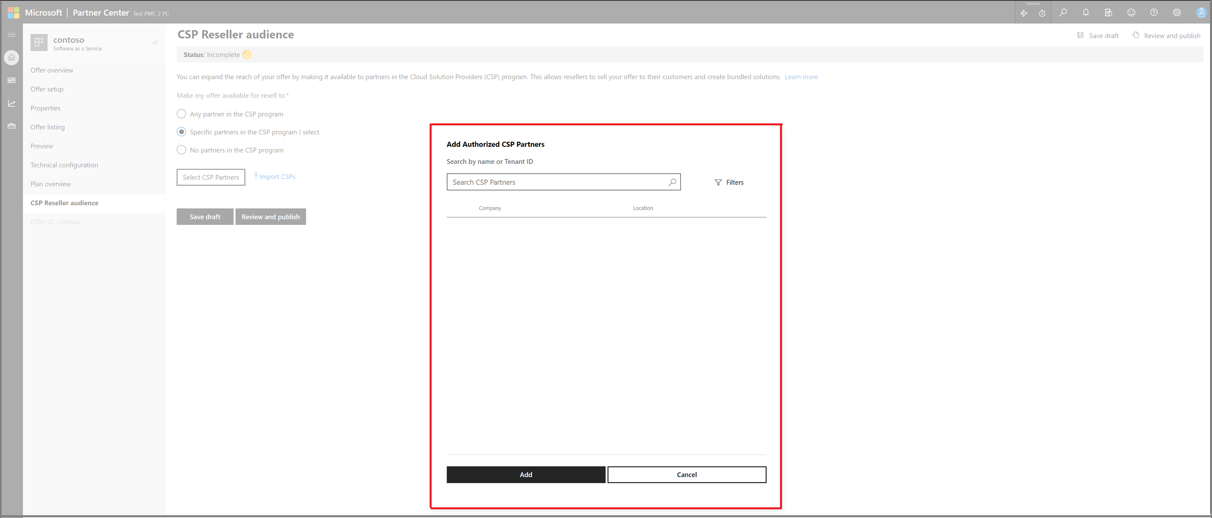The width and height of the screenshot is (1212, 518).
Task: Click the Import CSPs upload icon
Action: pos(256,176)
